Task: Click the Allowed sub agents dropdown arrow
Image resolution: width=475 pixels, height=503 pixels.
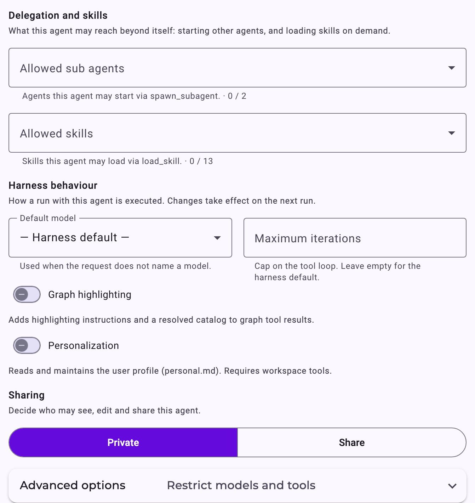Action: click(x=451, y=68)
